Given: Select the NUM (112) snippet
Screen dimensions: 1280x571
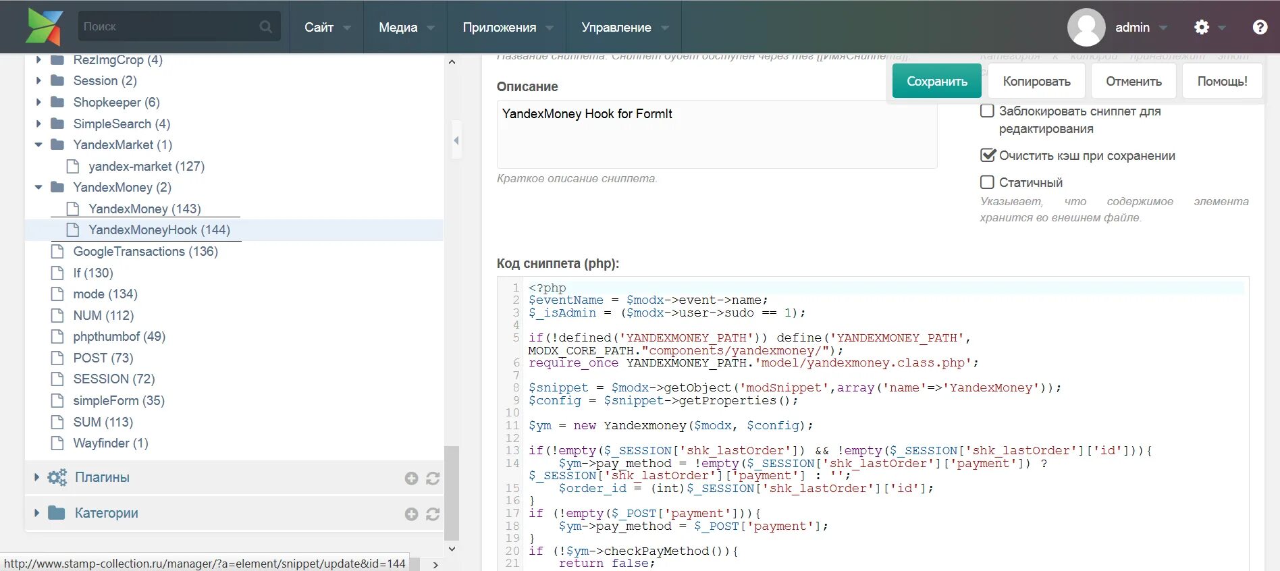Looking at the screenshot, I should click(x=103, y=316).
